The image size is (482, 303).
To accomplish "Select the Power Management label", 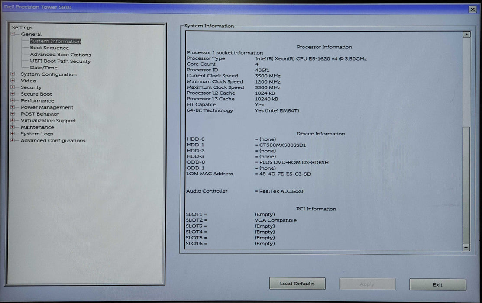I will (x=47, y=107).
